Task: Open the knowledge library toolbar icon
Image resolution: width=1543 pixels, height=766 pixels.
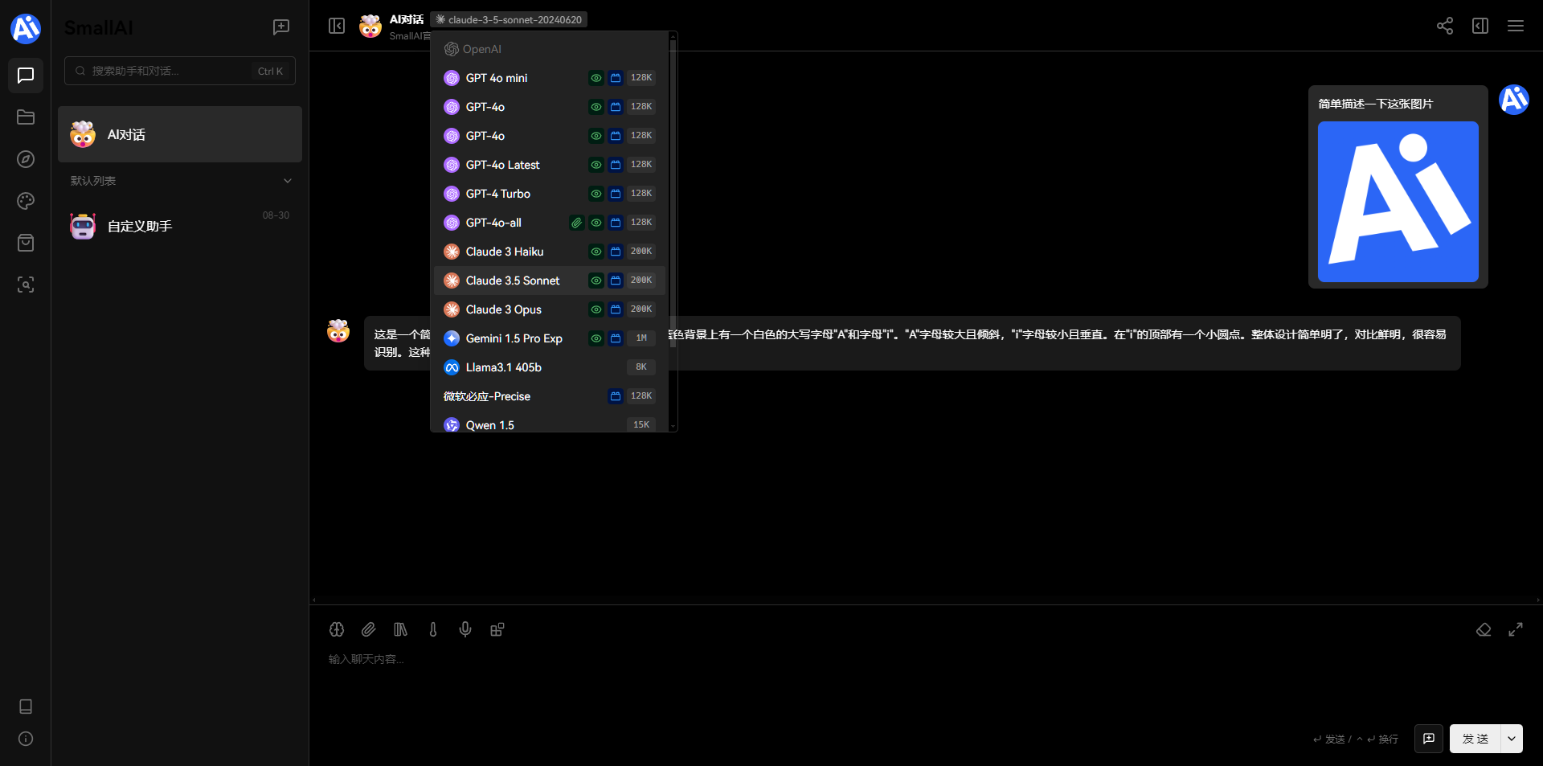Action: [x=401, y=629]
